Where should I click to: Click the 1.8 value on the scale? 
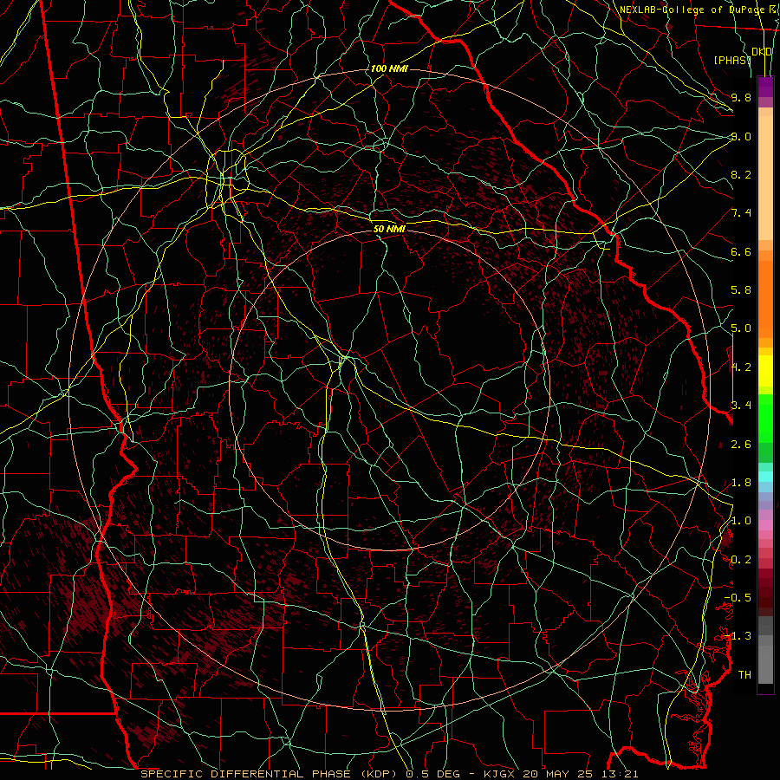pos(741,483)
